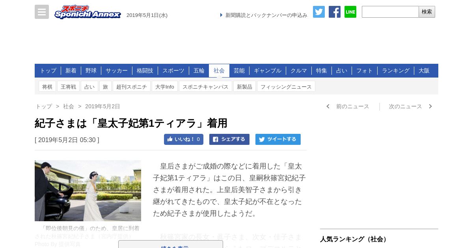The height and width of the screenshot is (248, 473).
Task: Click the 人気ランキング（社会） heading
Action: 354,239
